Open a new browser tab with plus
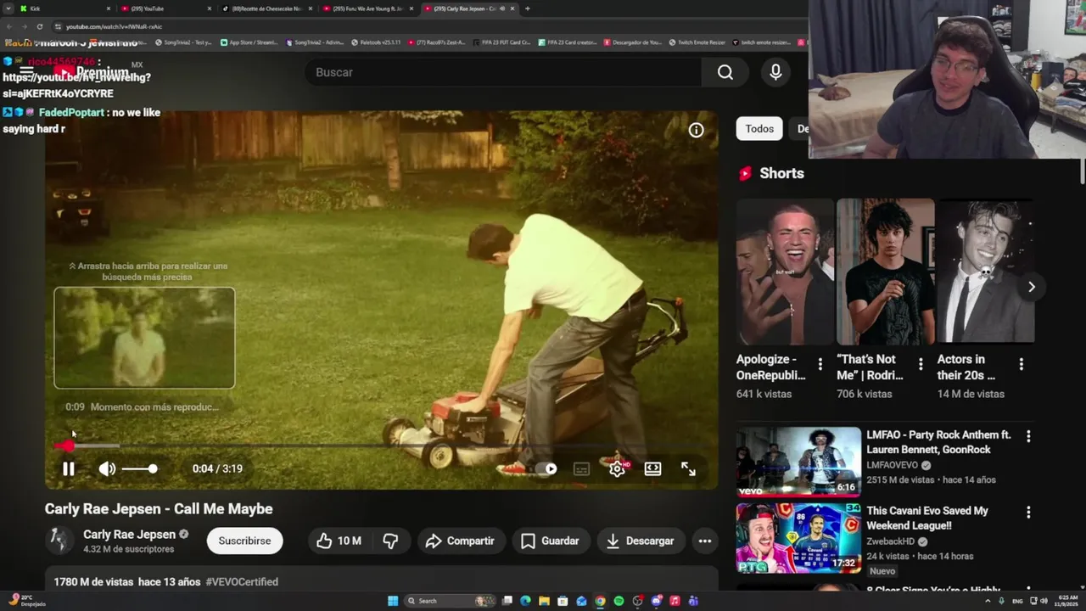This screenshot has width=1086, height=611. [x=527, y=8]
